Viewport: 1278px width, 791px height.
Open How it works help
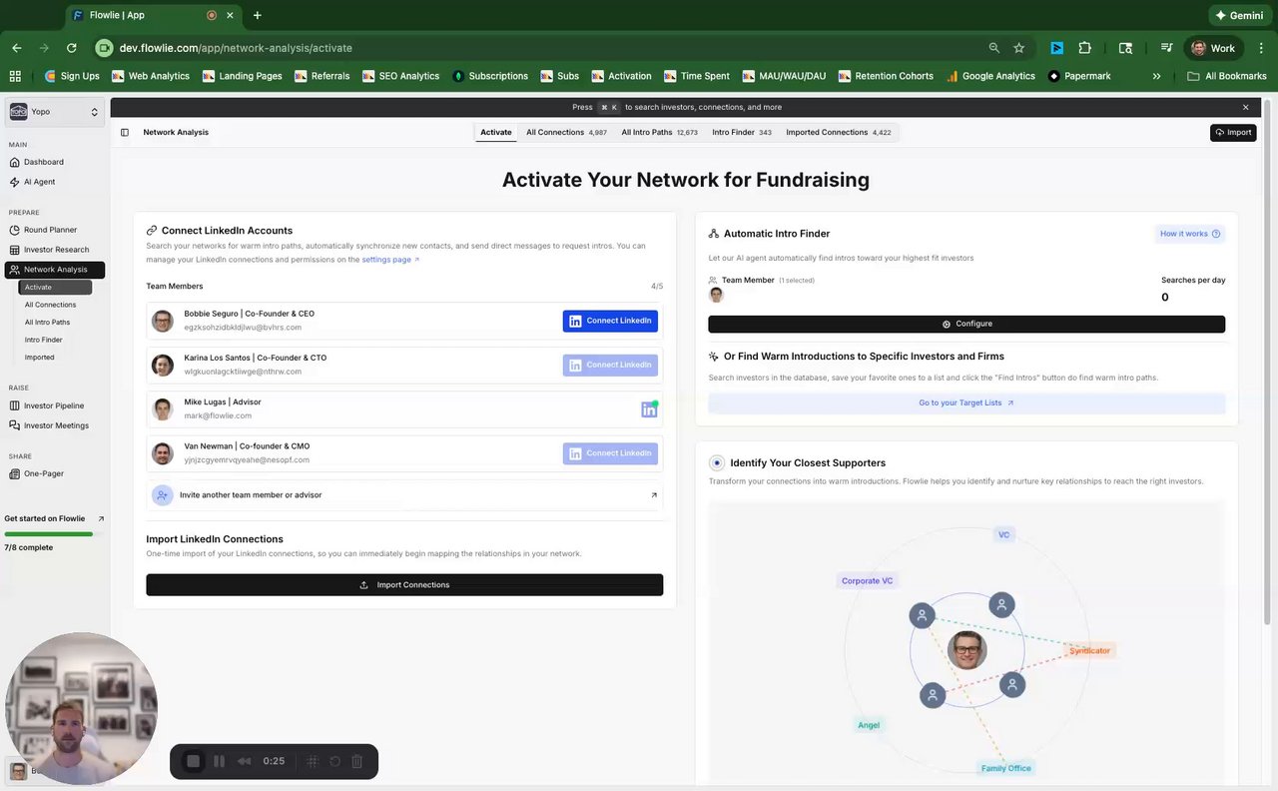pos(1190,234)
